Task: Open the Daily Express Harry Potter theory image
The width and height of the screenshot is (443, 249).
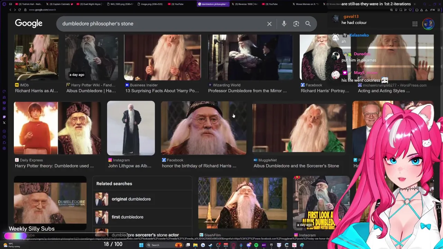Action: click(x=57, y=128)
